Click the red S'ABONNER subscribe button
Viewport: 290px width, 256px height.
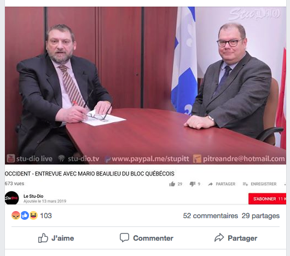pyautogui.click(x=267, y=199)
